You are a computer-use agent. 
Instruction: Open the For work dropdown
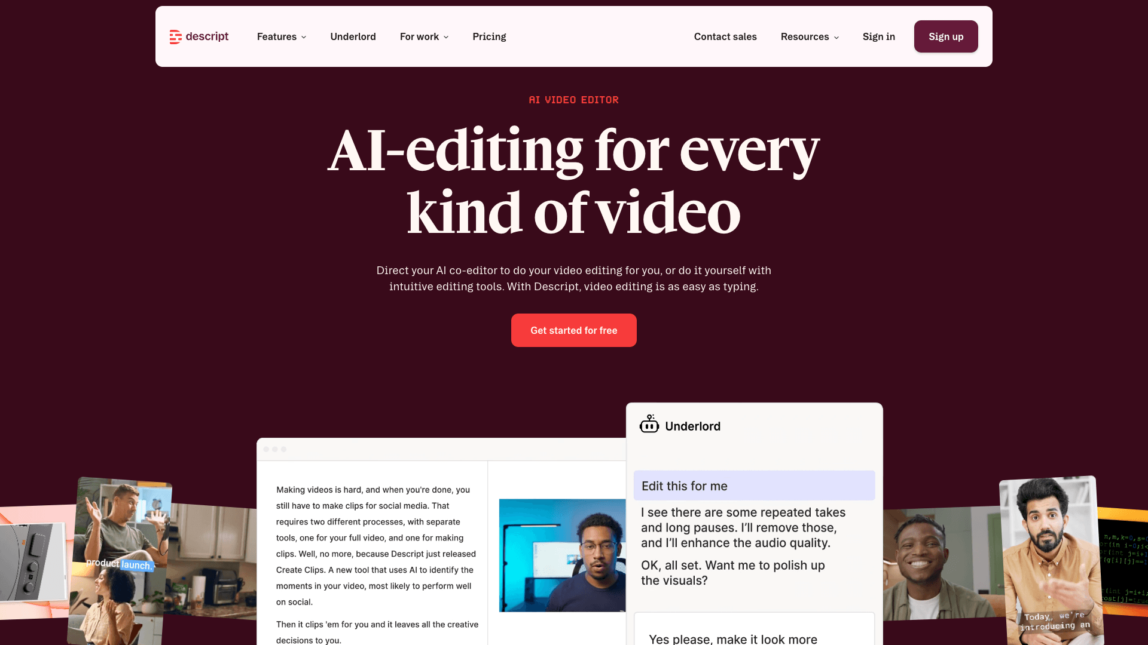coord(424,36)
